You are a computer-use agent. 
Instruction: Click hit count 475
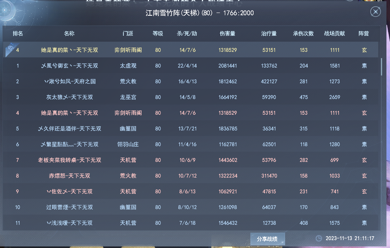[x=304, y=97]
